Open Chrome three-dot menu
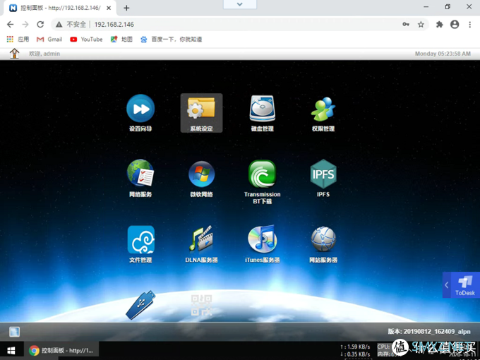The width and height of the screenshot is (480, 360). coord(470,25)
